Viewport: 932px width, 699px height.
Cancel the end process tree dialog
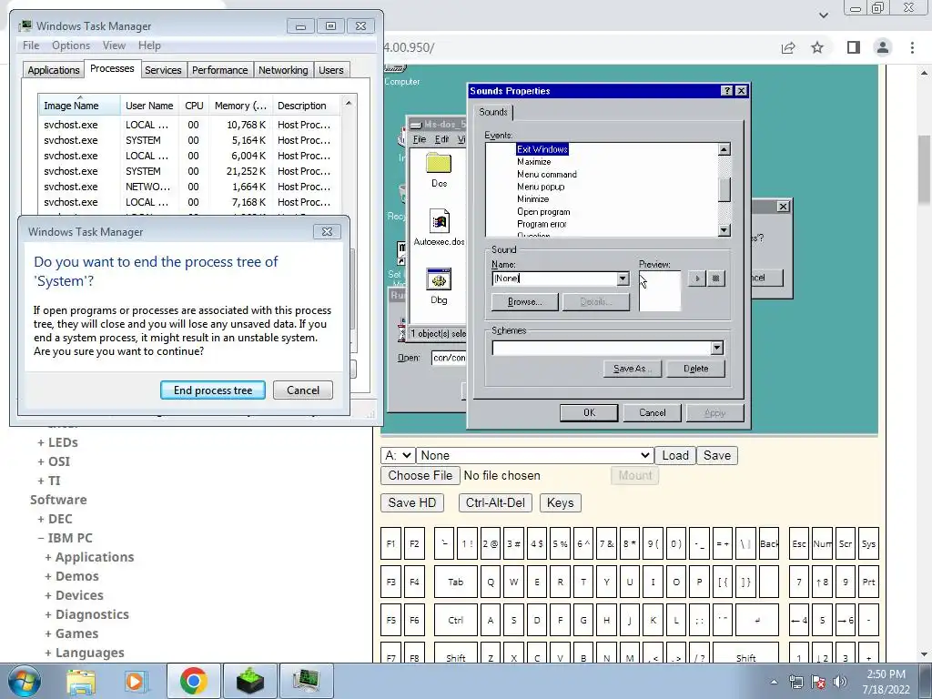[x=303, y=390]
